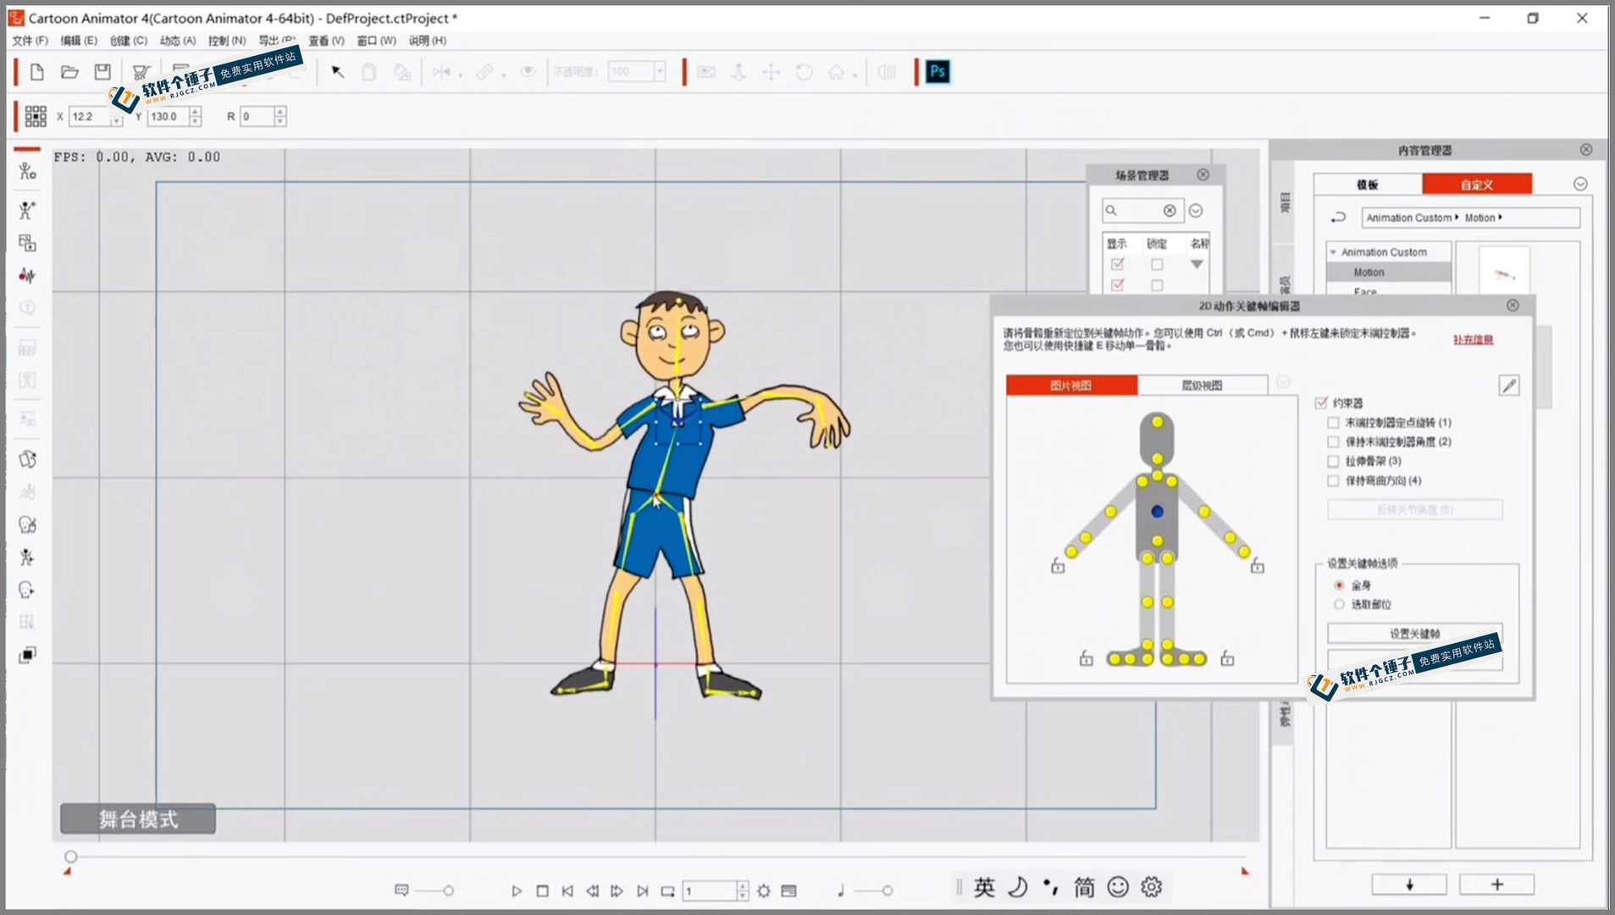Expand the first row arrow in Scene Manager
Viewport: 1615px width, 915px height.
click(x=1197, y=264)
